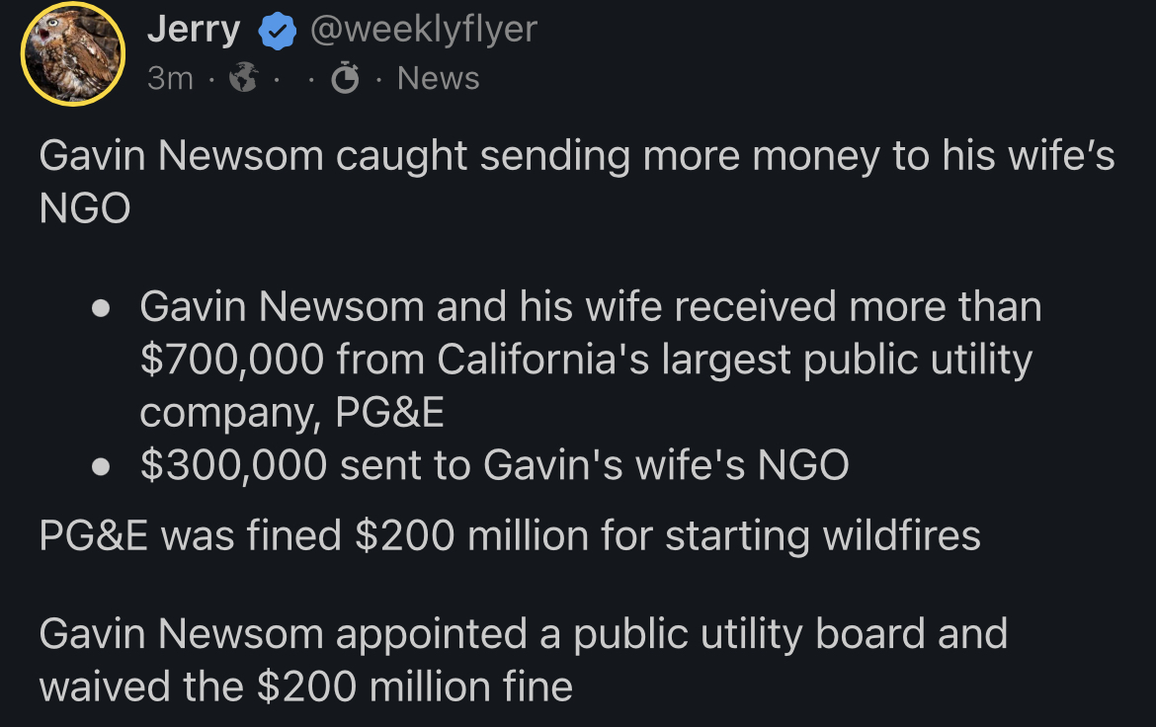Click the first bullet point dot

coord(100,308)
